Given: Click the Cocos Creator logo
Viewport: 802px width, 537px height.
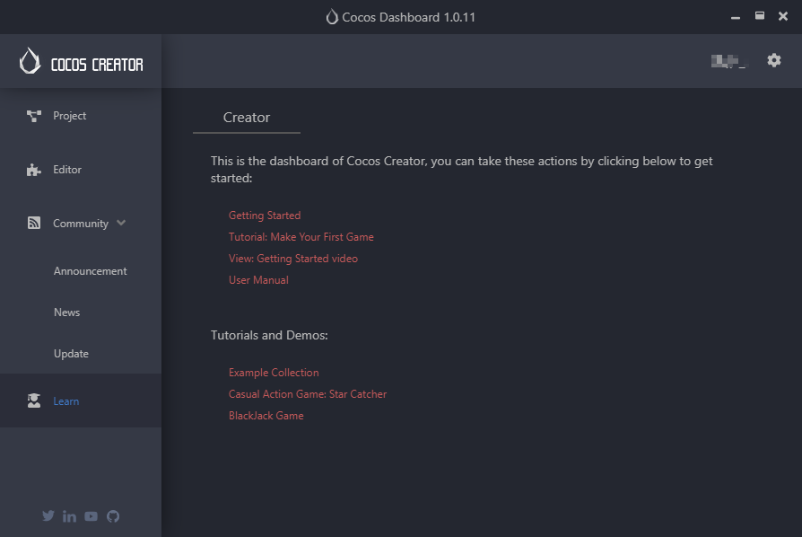Looking at the screenshot, I should point(81,62).
